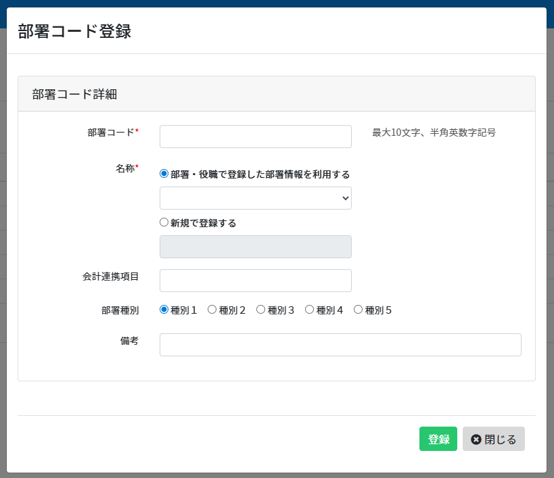The image size is (554, 478).
Task: Click the 部署種別 label text
Action: (x=120, y=310)
